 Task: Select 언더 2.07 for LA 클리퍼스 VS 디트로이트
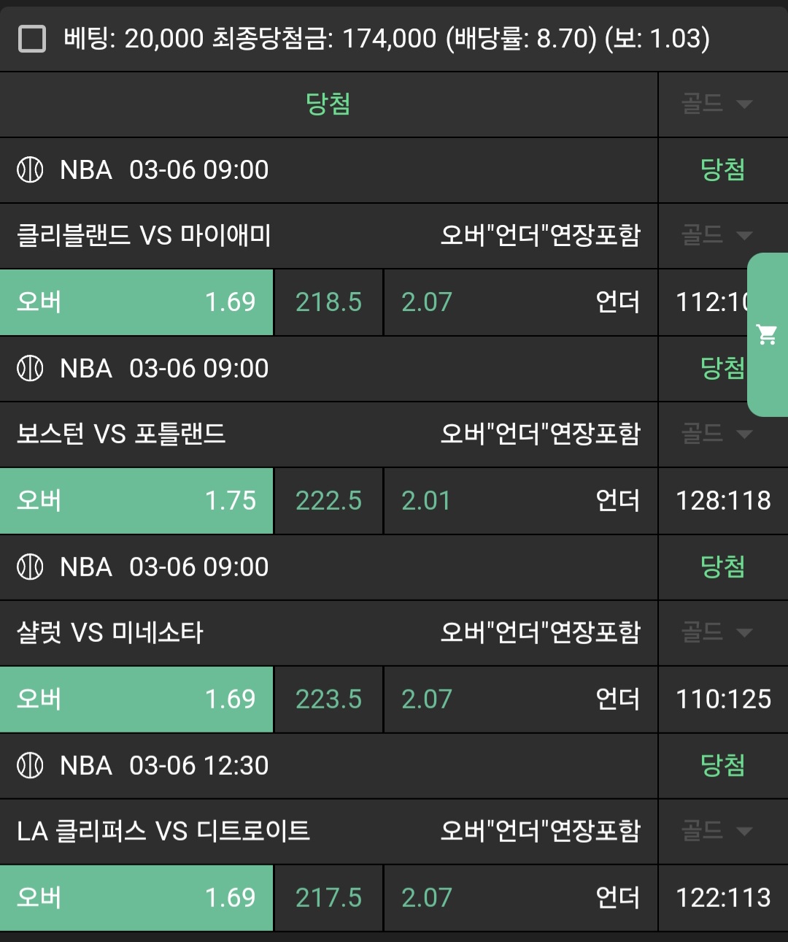pos(520,898)
